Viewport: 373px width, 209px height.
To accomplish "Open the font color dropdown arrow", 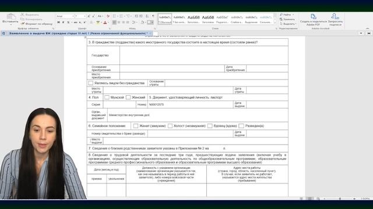I will 108,22.
